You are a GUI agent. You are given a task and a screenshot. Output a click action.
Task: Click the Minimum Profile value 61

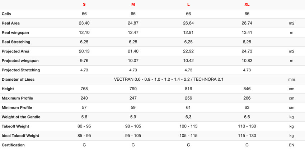coord(188,107)
